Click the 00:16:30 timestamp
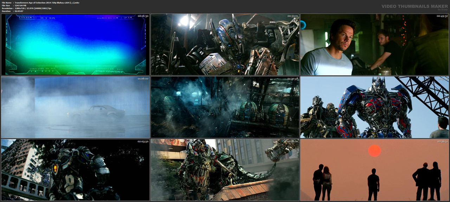This screenshot has height=202, width=450. pyautogui.click(x=143, y=16)
